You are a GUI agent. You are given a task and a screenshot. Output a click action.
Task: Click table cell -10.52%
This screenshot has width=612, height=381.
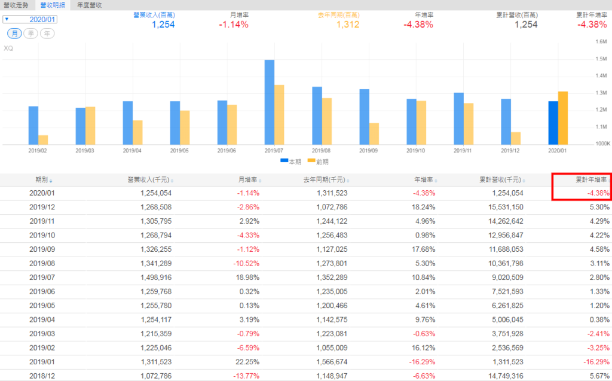point(246,263)
